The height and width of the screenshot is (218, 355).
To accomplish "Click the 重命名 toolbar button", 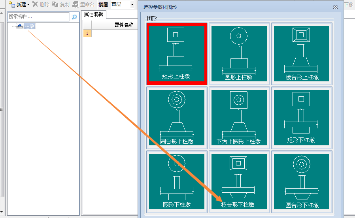I will [83, 4].
